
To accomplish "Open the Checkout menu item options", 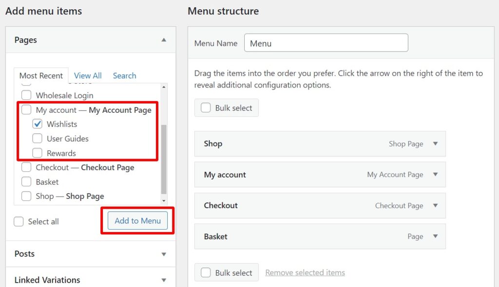I will coord(435,205).
